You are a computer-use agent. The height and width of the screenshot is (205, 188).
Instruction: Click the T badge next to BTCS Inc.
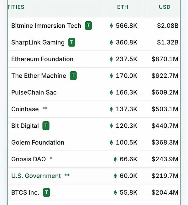46,192
